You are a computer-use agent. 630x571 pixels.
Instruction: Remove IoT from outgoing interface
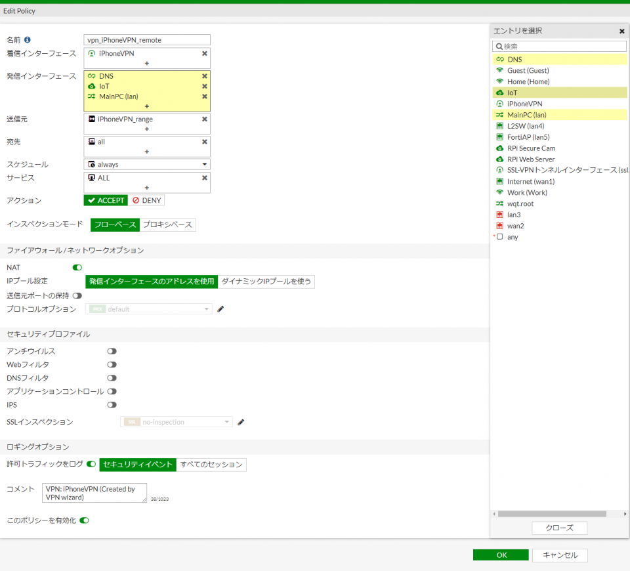(x=205, y=87)
